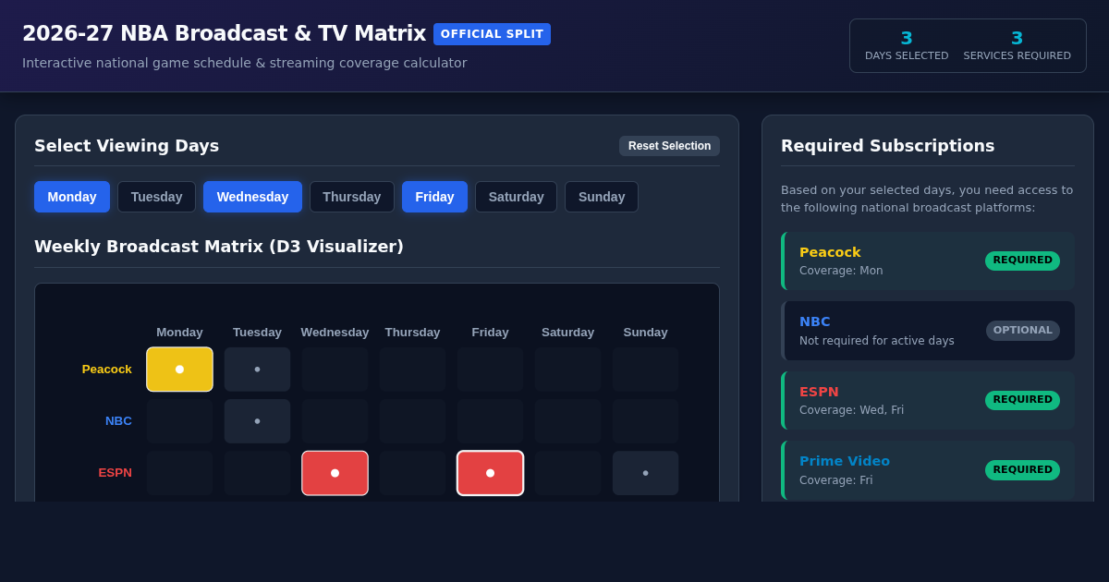The width and height of the screenshot is (1109, 582).
Task: Click the REQUIRED badge on Prime Video card
Action: coord(1022,470)
